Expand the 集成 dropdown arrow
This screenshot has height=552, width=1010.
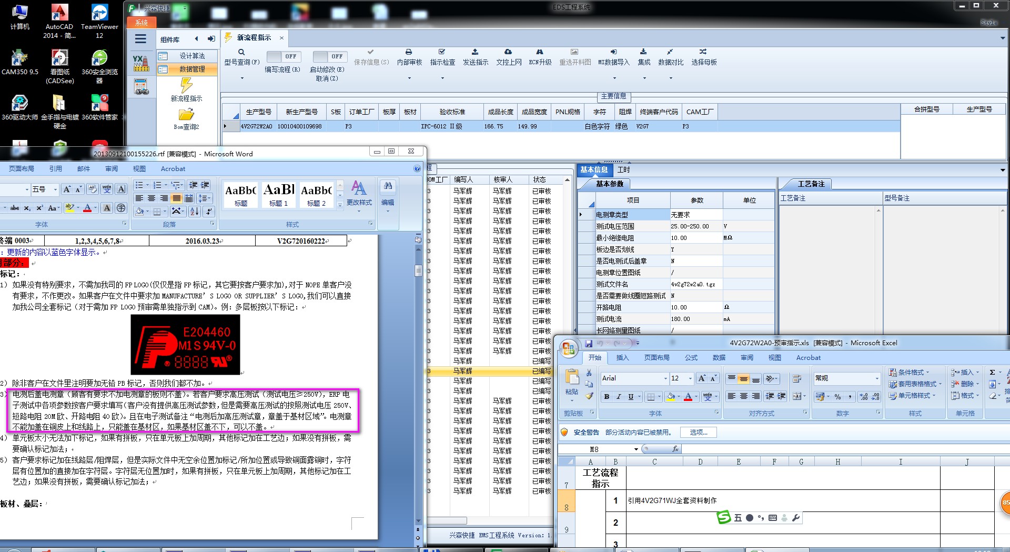click(x=644, y=78)
